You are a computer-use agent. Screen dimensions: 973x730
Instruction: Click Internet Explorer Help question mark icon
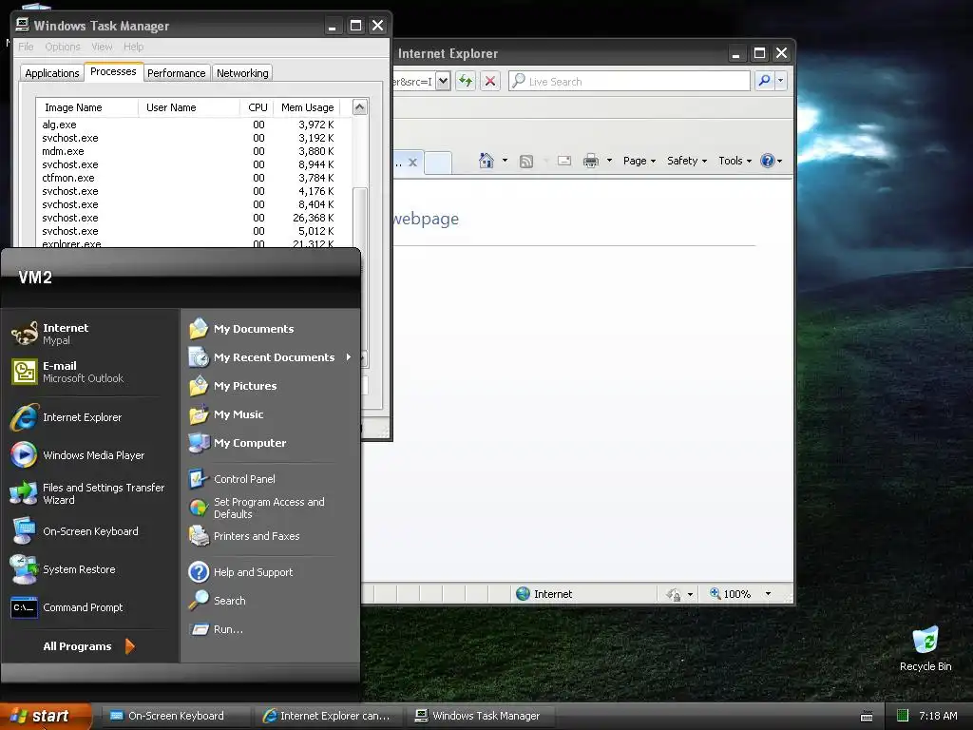click(x=768, y=161)
